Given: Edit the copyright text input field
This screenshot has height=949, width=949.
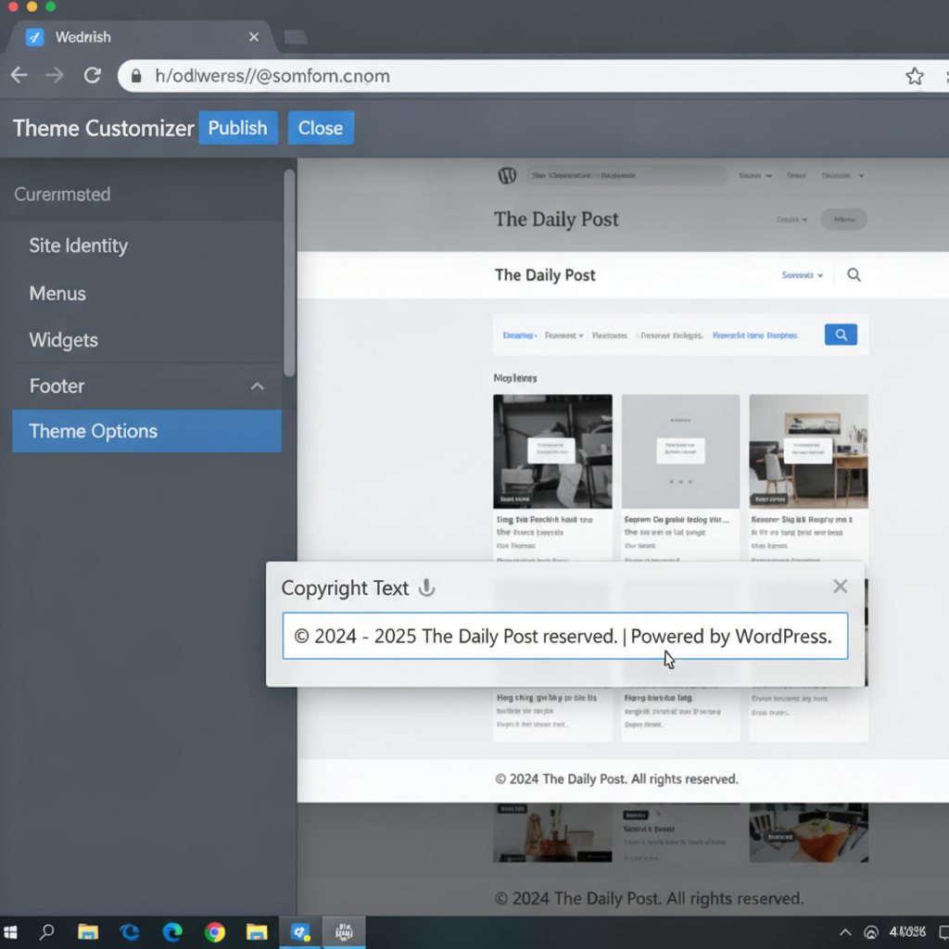Looking at the screenshot, I should pyautogui.click(x=564, y=636).
